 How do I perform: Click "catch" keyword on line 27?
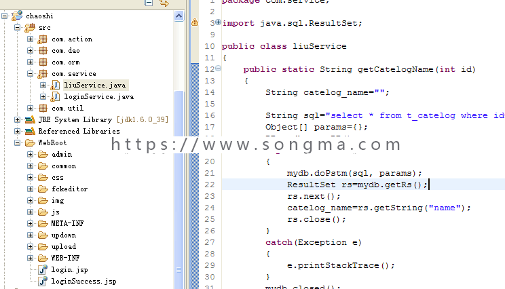[278, 242]
